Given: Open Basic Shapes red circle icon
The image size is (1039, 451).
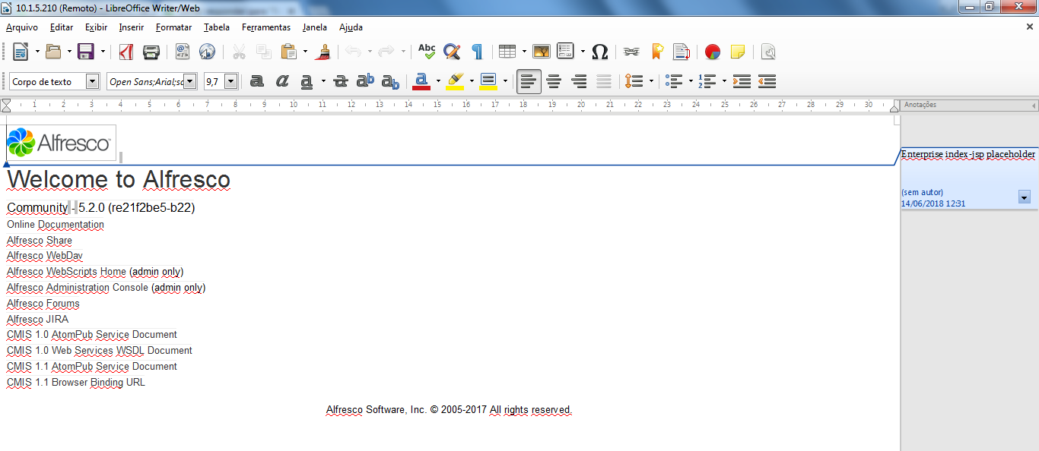Looking at the screenshot, I should coord(712,52).
